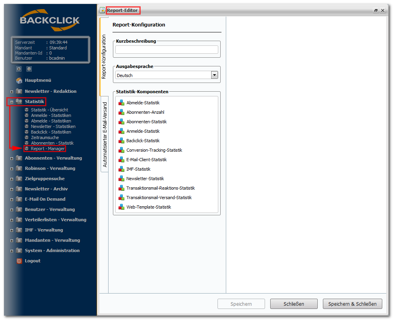Viewport: 393px width, 320px height.
Task: Collapse the Statistik tree node
Action: (11, 102)
